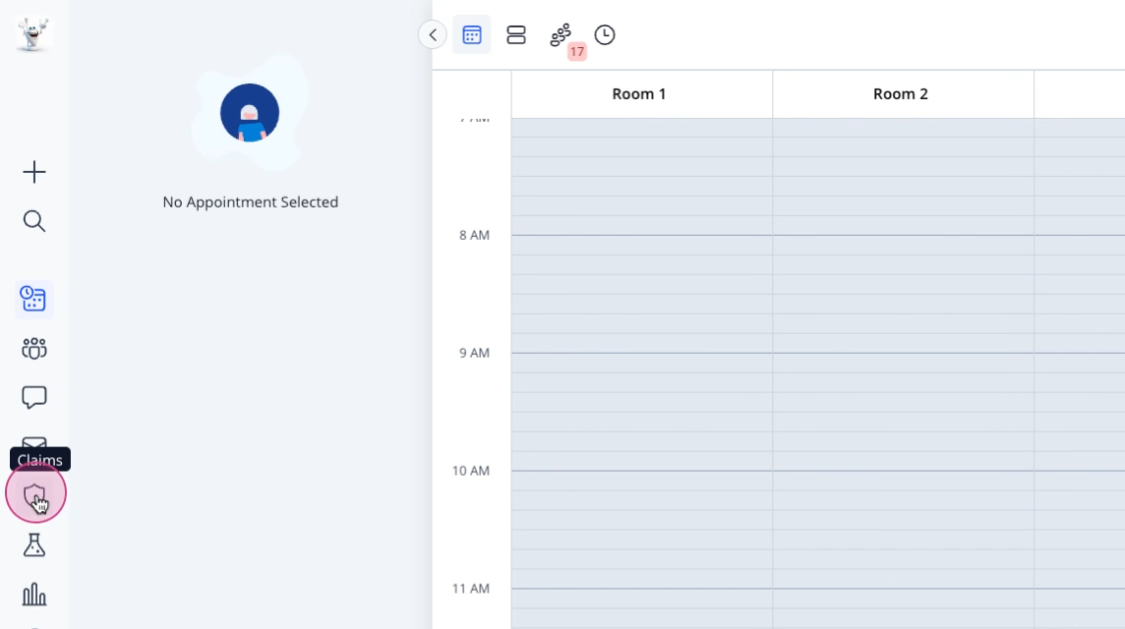Open the schedule calendar sidebar icon
The width and height of the screenshot is (1125, 629).
pyautogui.click(x=33, y=299)
